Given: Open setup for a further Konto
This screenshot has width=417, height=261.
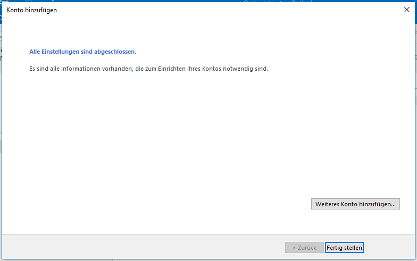Looking at the screenshot, I should click(x=355, y=204).
